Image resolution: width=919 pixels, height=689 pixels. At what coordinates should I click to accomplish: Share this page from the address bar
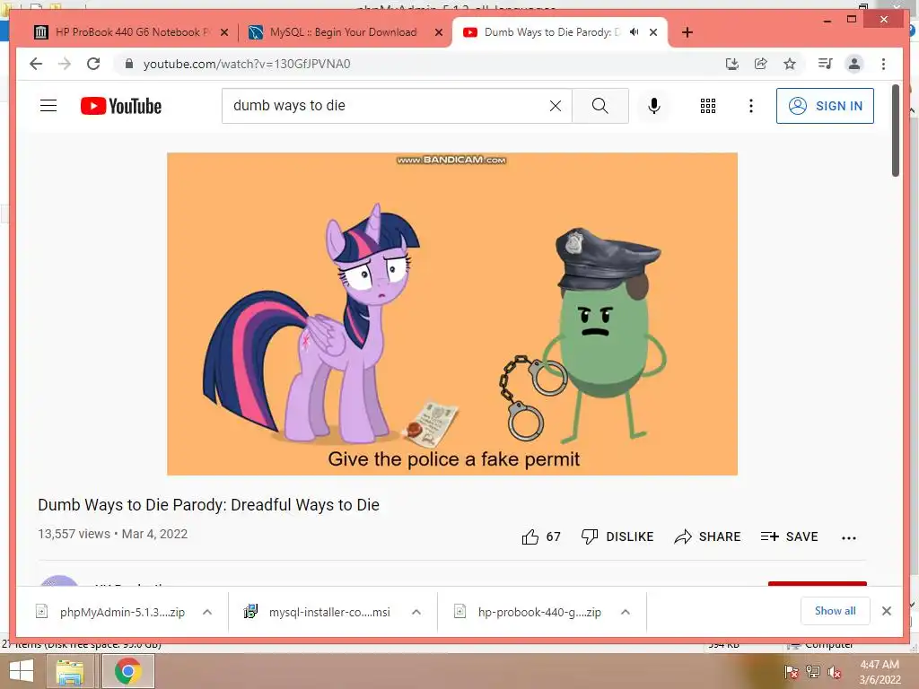pyautogui.click(x=761, y=64)
